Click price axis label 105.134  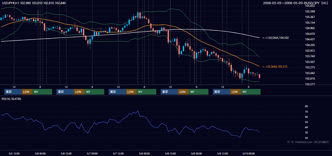pos(310,23)
